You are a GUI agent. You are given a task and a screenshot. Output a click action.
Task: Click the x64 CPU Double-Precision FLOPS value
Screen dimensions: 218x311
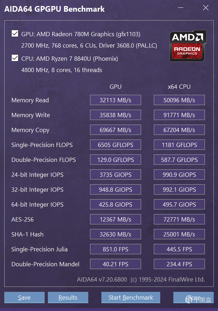tap(179, 160)
